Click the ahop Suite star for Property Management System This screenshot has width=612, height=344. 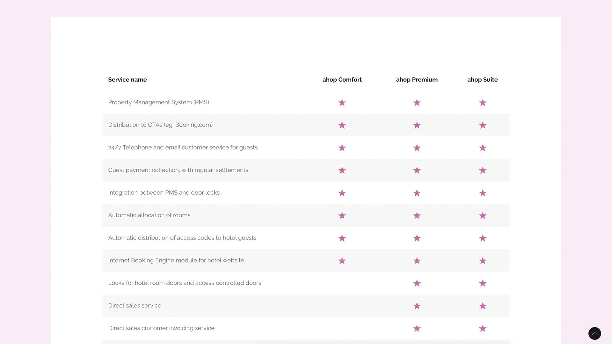[x=483, y=103]
